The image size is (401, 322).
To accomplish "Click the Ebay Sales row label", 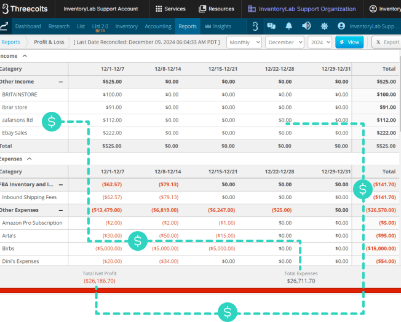I will point(15,133).
